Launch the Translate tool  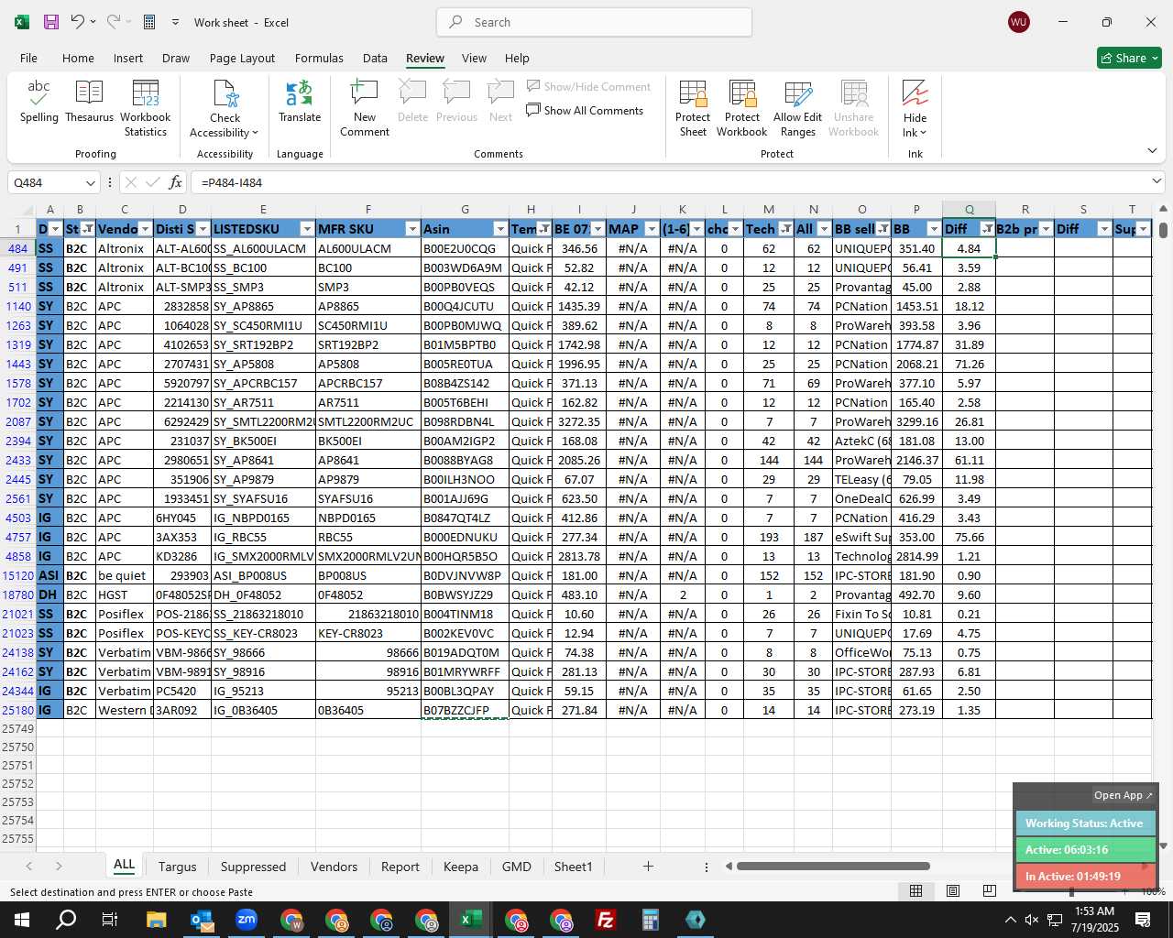[300, 101]
